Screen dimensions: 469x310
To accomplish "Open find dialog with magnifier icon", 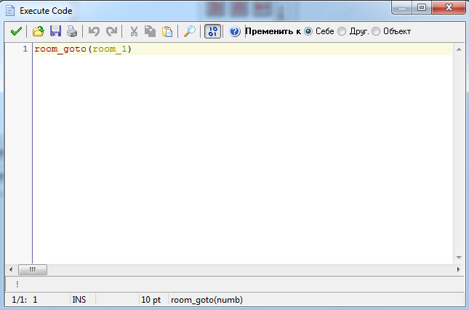I will [x=189, y=31].
